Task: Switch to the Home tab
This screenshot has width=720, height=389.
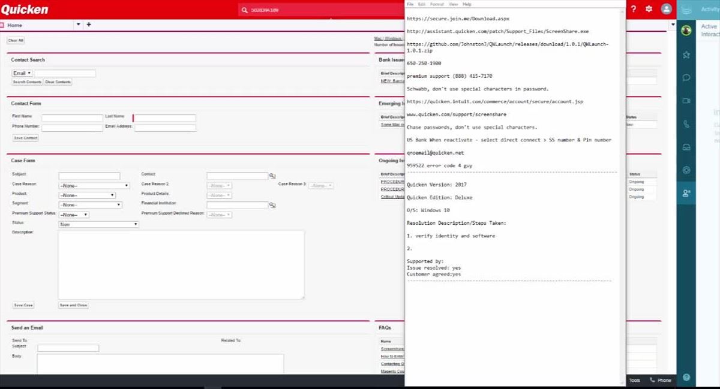Action: click(x=14, y=25)
